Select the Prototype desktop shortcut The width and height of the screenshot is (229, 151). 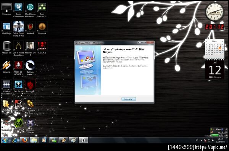pyautogui.click(x=30, y=86)
